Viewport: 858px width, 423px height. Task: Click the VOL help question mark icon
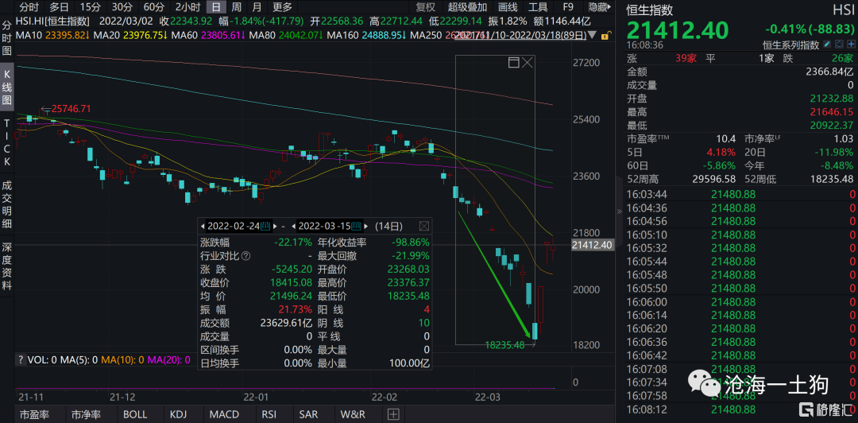pos(21,360)
